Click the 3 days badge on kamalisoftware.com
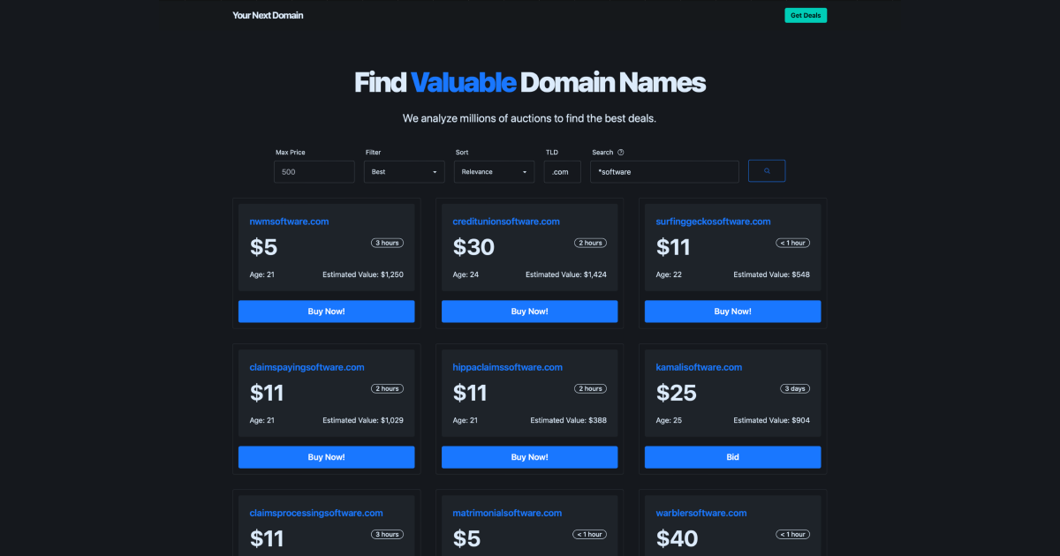The height and width of the screenshot is (556, 1060). pyautogui.click(x=795, y=388)
